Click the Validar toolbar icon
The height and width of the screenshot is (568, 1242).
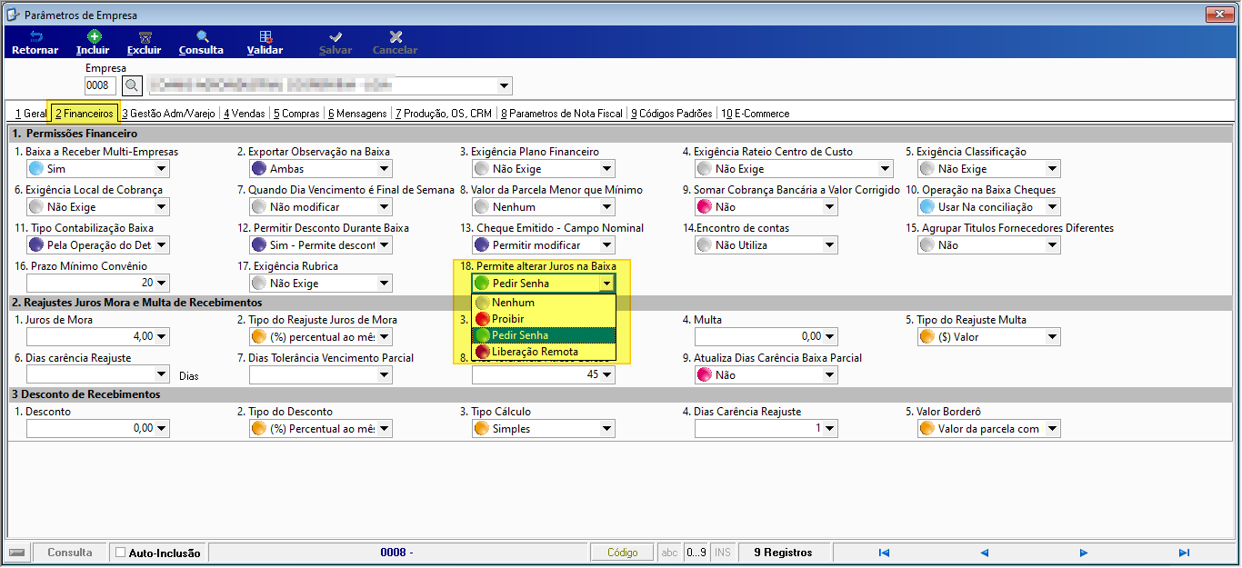[x=265, y=36]
